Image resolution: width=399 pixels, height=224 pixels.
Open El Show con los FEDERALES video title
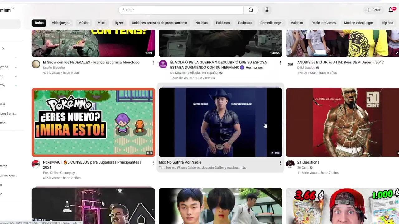point(91,62)
